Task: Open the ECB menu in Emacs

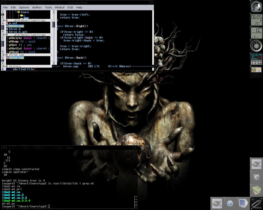Action: pos(70,7)
